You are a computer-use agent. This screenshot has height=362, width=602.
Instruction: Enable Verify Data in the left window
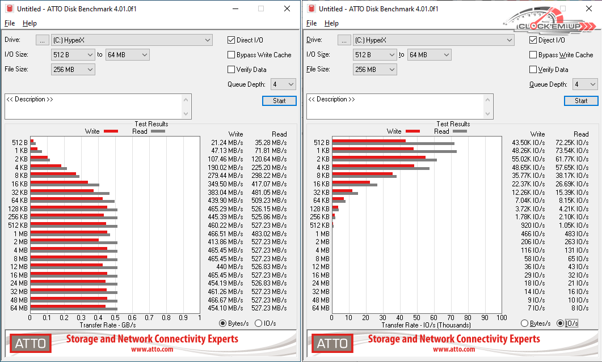pos(231,70)
